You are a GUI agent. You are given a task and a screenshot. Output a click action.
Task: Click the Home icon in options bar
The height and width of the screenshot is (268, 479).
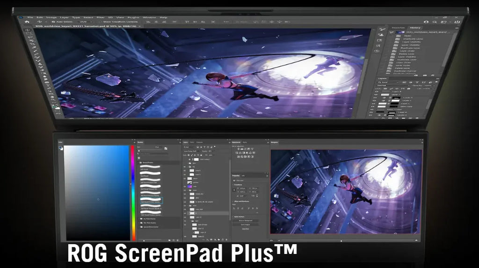point(27,21)
